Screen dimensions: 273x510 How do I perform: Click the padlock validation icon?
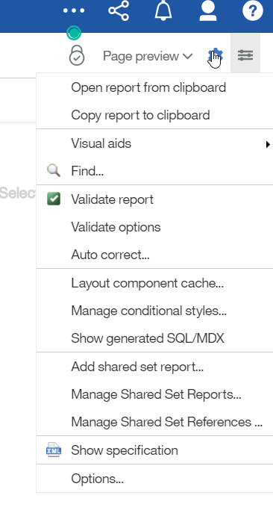coord(77,55)
